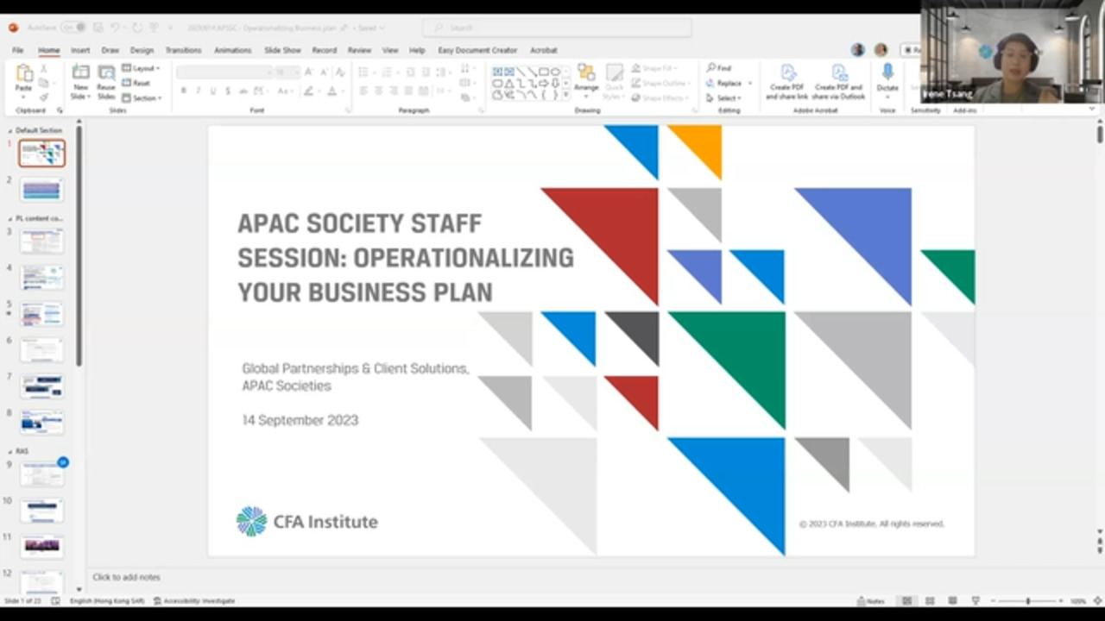Switch to the Design tab
Image resolution: width=1105 pixels, height=621 pixels.
coord(142,50)
